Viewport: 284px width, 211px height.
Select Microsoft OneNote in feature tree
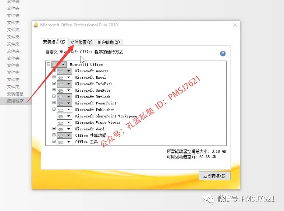tap(93, 90)
